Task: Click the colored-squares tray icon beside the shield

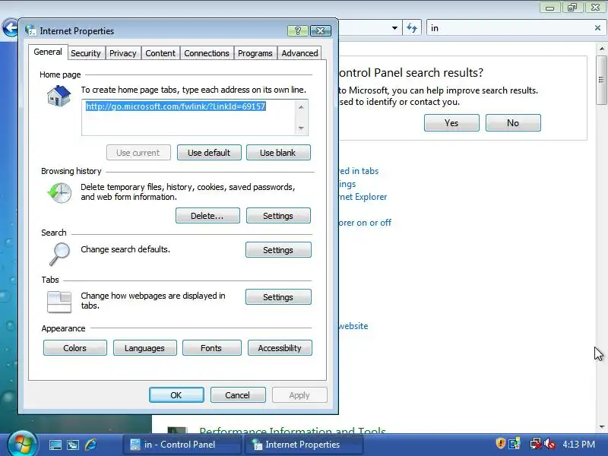Action: point(515,443)
